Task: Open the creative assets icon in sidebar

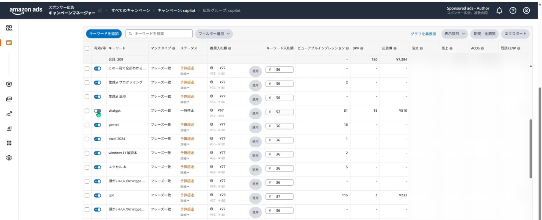Action: pyautogui.click(x=9, y=99)
